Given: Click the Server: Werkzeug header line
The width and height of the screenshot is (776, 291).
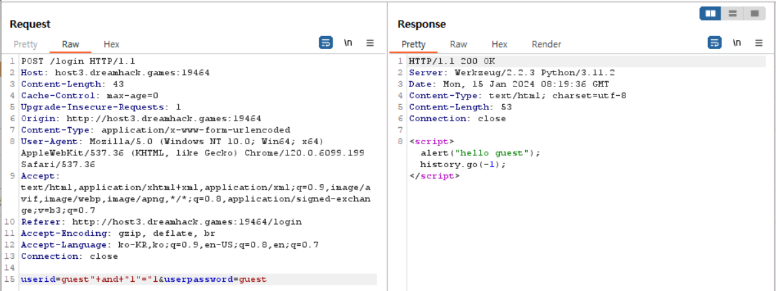Looking at the screenshot, I should (511, 72).
